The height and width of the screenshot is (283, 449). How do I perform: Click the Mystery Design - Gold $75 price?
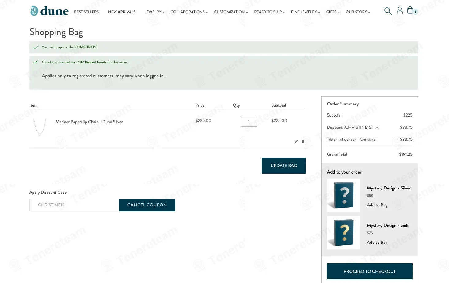point(370,233)
